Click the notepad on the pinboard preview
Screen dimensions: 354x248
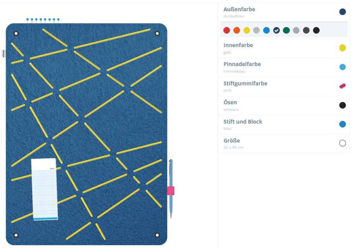(44, 189)
